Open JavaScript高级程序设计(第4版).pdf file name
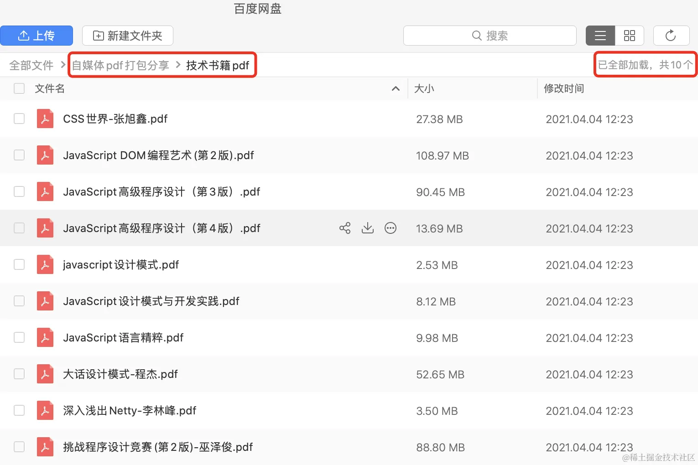Screen dimensions: 698x465 point(161,228)
